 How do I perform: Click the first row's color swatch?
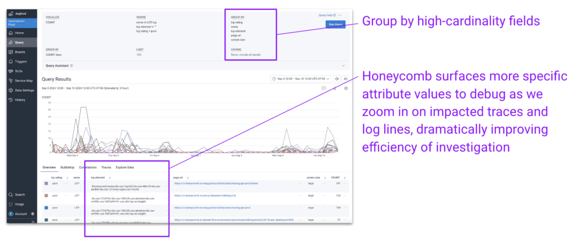pyautogui.click(x=46, y=183)
